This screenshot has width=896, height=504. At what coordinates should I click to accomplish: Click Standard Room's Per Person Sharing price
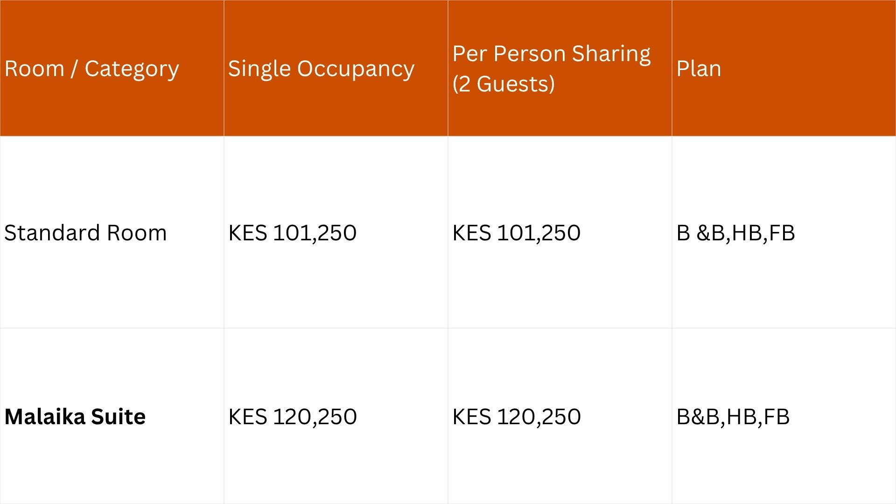517,233
